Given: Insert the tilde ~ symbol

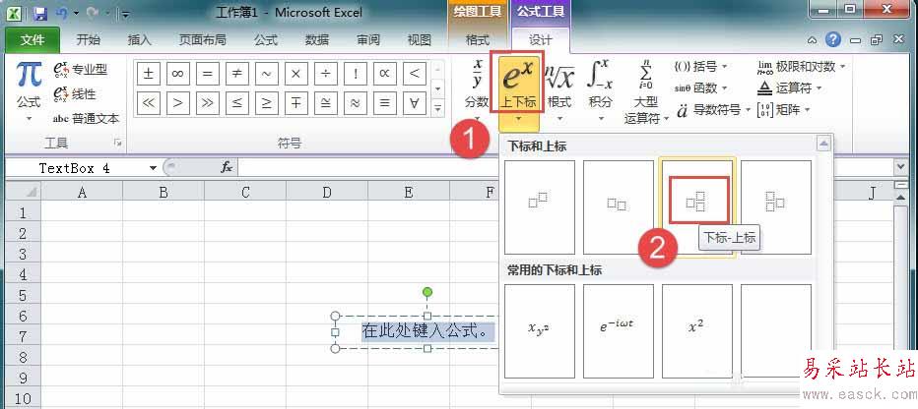Looking at the screenshot, I should (266, 74).
